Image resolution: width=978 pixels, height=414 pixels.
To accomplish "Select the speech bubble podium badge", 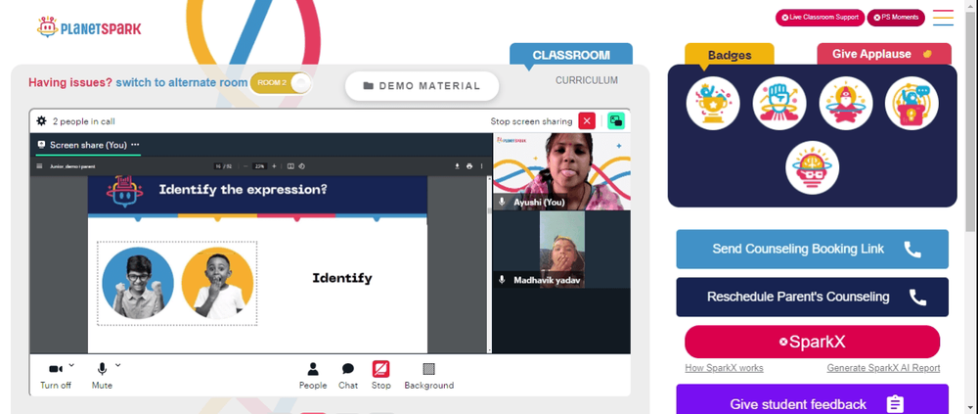I will tap(911, 103).
